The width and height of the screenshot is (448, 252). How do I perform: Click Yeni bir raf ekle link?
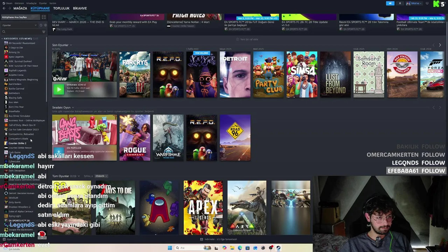[x=247, y=39]
